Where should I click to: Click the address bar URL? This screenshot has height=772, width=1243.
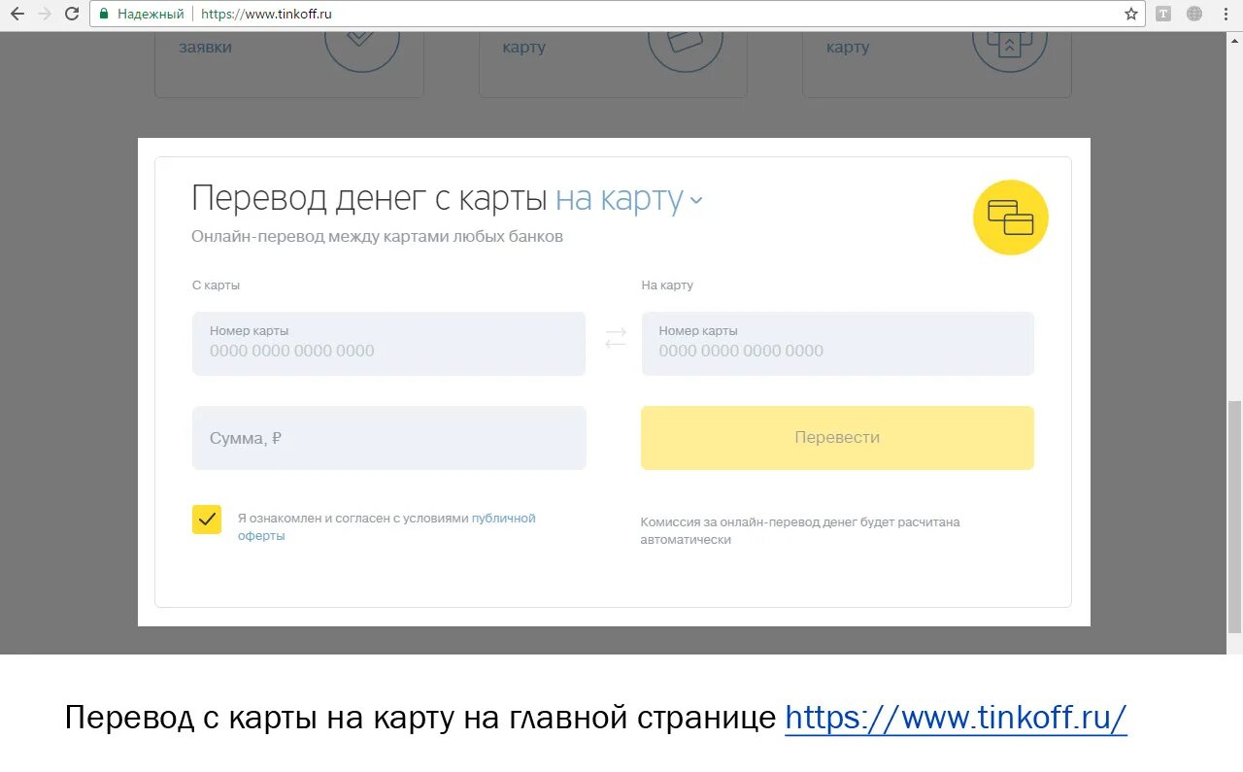click(266, 14)
